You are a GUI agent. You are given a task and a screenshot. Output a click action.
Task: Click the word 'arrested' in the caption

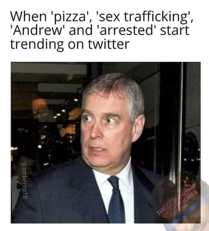126,30
